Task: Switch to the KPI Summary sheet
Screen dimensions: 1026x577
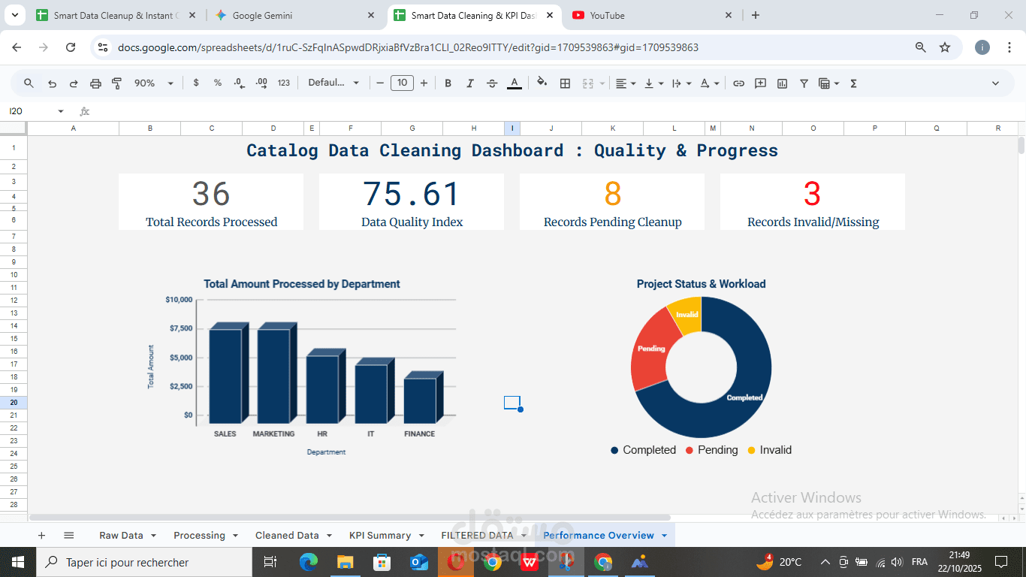Action: click(380, 536)
